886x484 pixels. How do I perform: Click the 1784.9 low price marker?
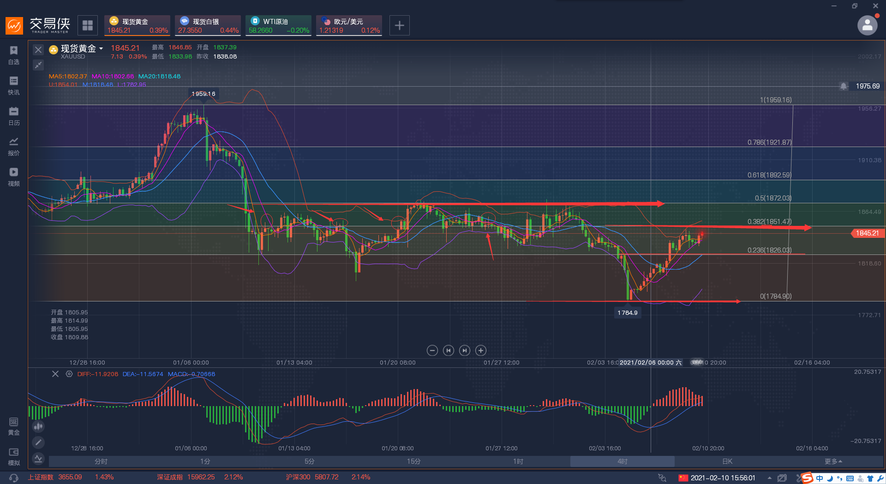628,313
